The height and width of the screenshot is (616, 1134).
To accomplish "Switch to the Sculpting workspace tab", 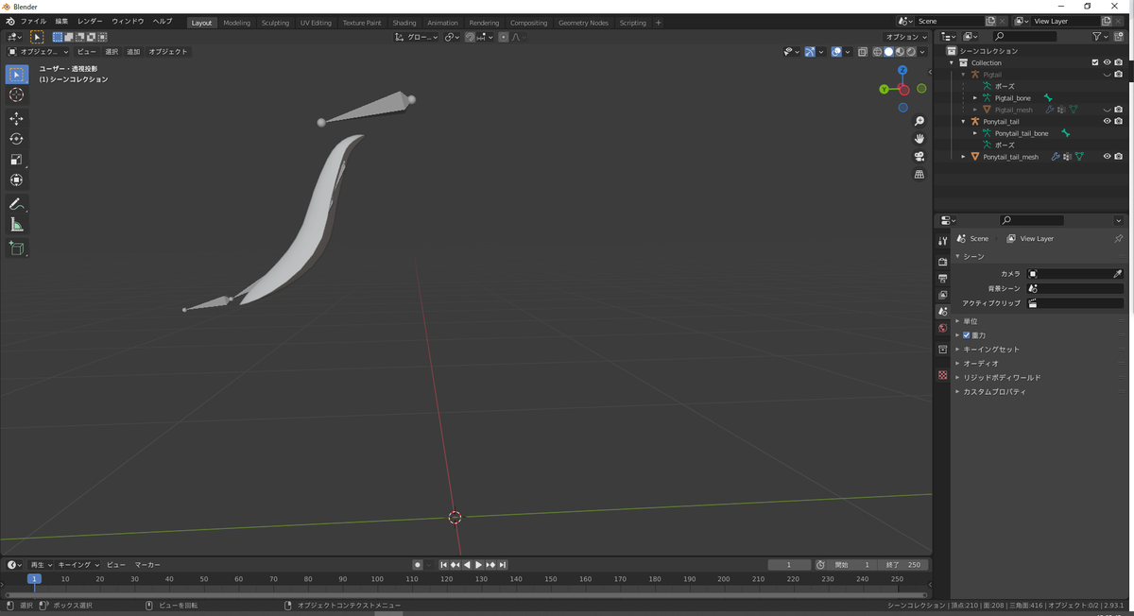I will (275, 23).
